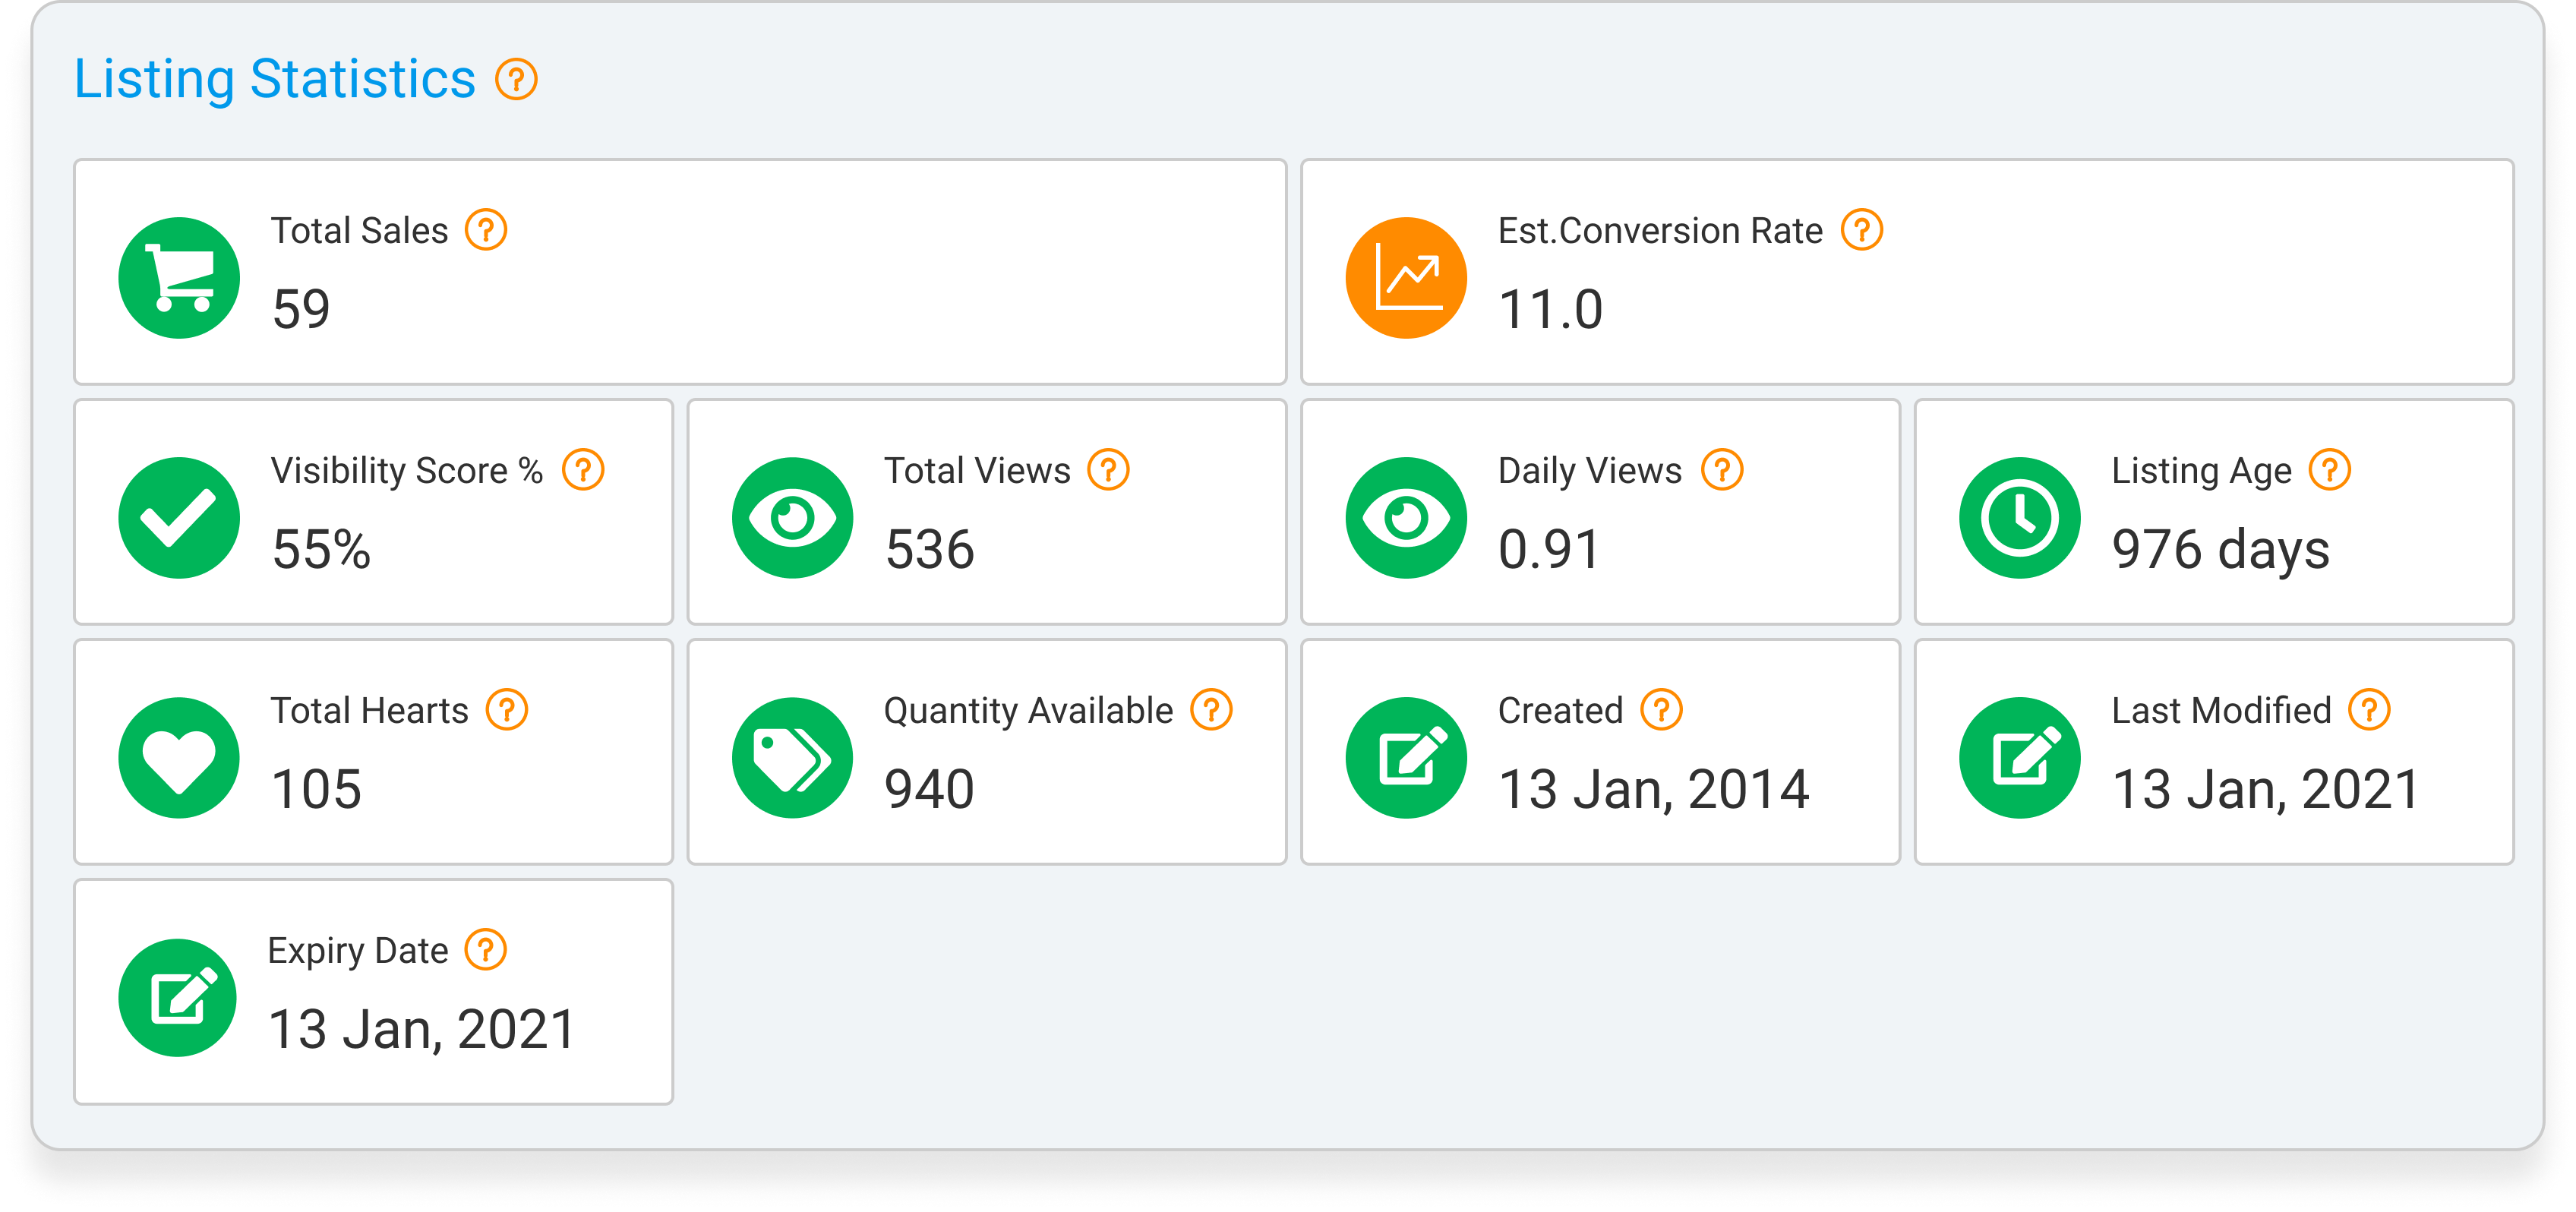Image resolution: width=2576 pixels, height=1212 pixels.
Task: Click the Last Modified edit pencil icon
Action: click(x=2020, y=758)
